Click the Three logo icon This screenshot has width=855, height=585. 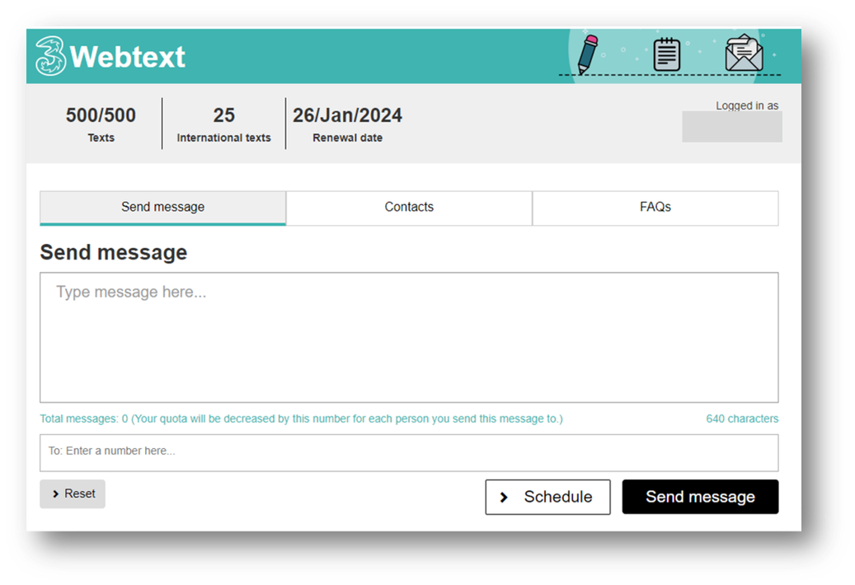(x=50, y=56)
